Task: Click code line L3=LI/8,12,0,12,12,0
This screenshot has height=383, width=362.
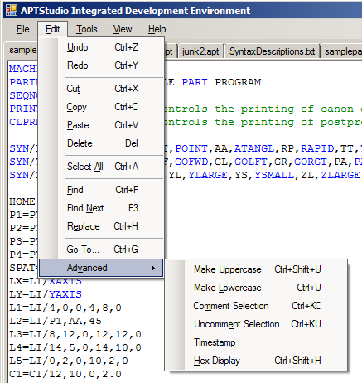Action: (x=75, y=334)
